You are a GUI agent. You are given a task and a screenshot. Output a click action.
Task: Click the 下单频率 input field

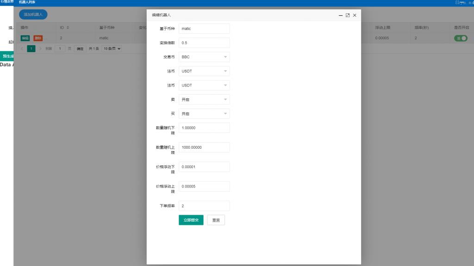click(204, 206)
